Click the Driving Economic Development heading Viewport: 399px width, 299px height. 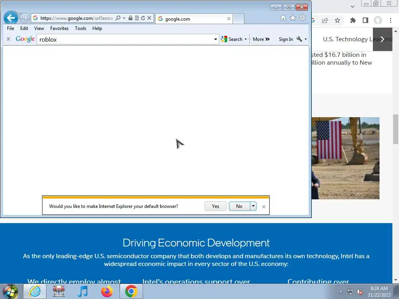pos(196,243)
